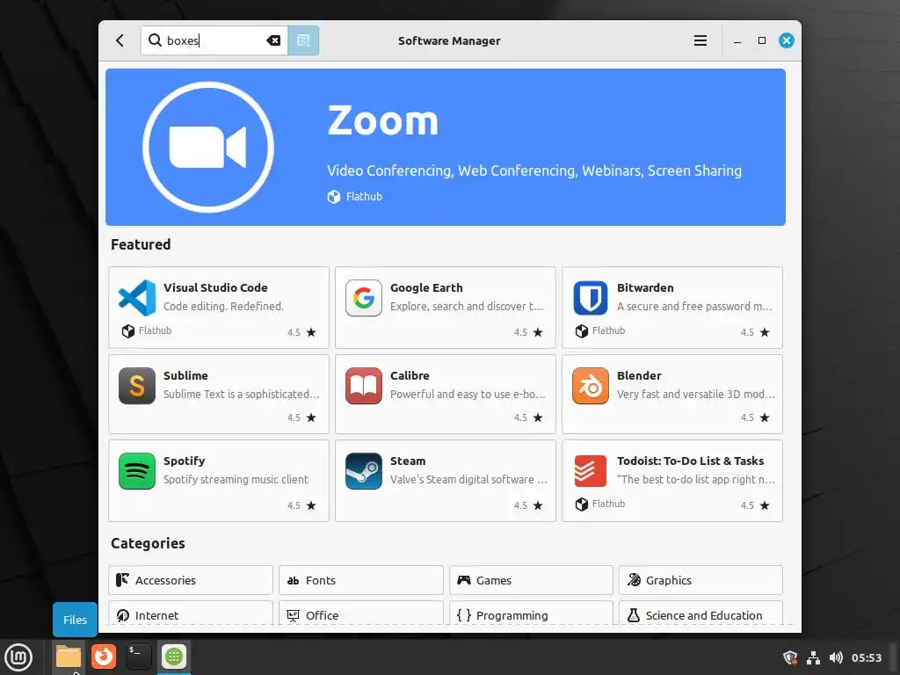The height and width of the screenshot is (675, 900).
Task: Click 'Code editing. Redefined.' description
Action: pos(223,307)
